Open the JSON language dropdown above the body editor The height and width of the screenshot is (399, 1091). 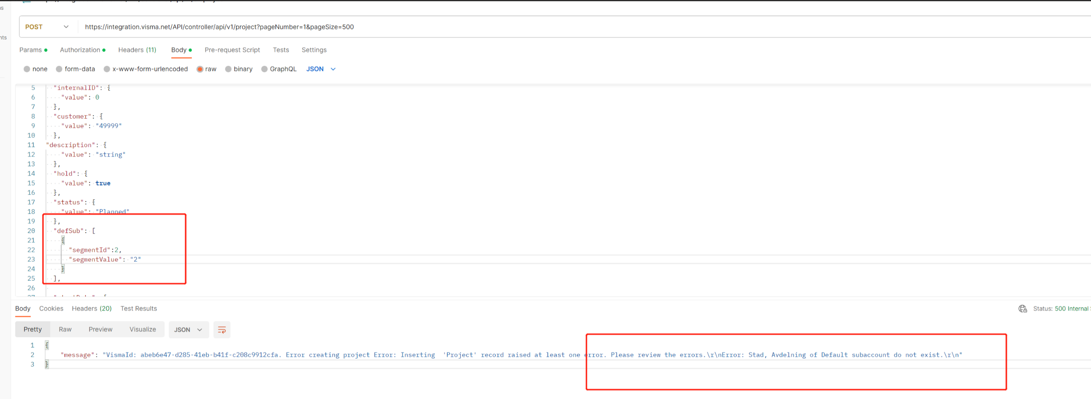[x=320, y=69]
